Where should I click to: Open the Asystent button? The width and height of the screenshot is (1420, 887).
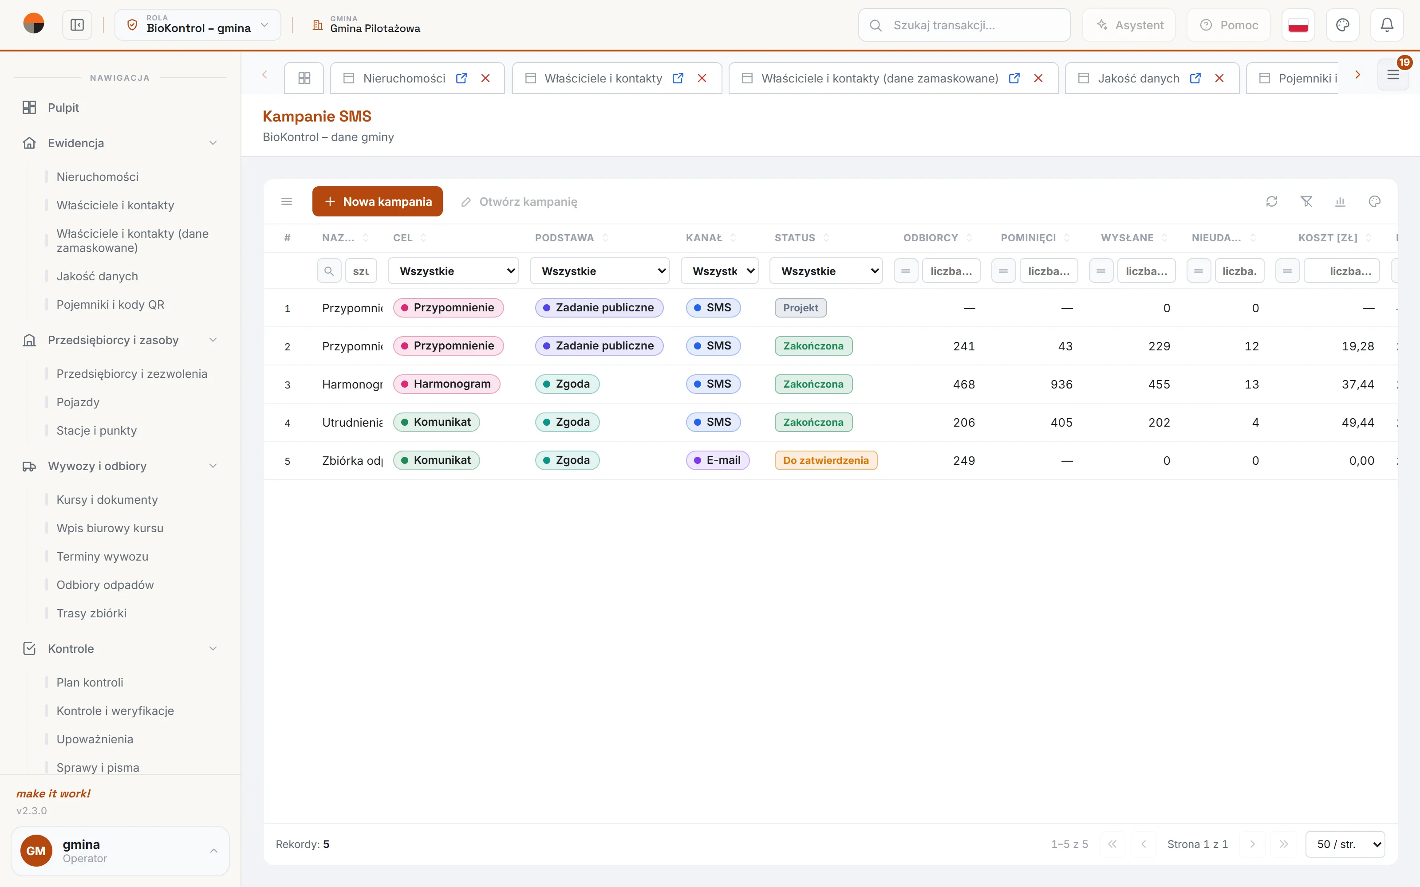pos(1129,25)
